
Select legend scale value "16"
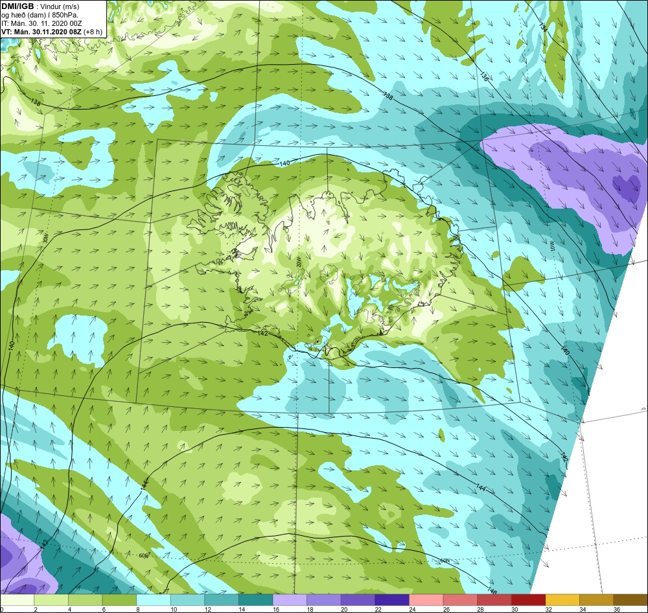(275, 609)
